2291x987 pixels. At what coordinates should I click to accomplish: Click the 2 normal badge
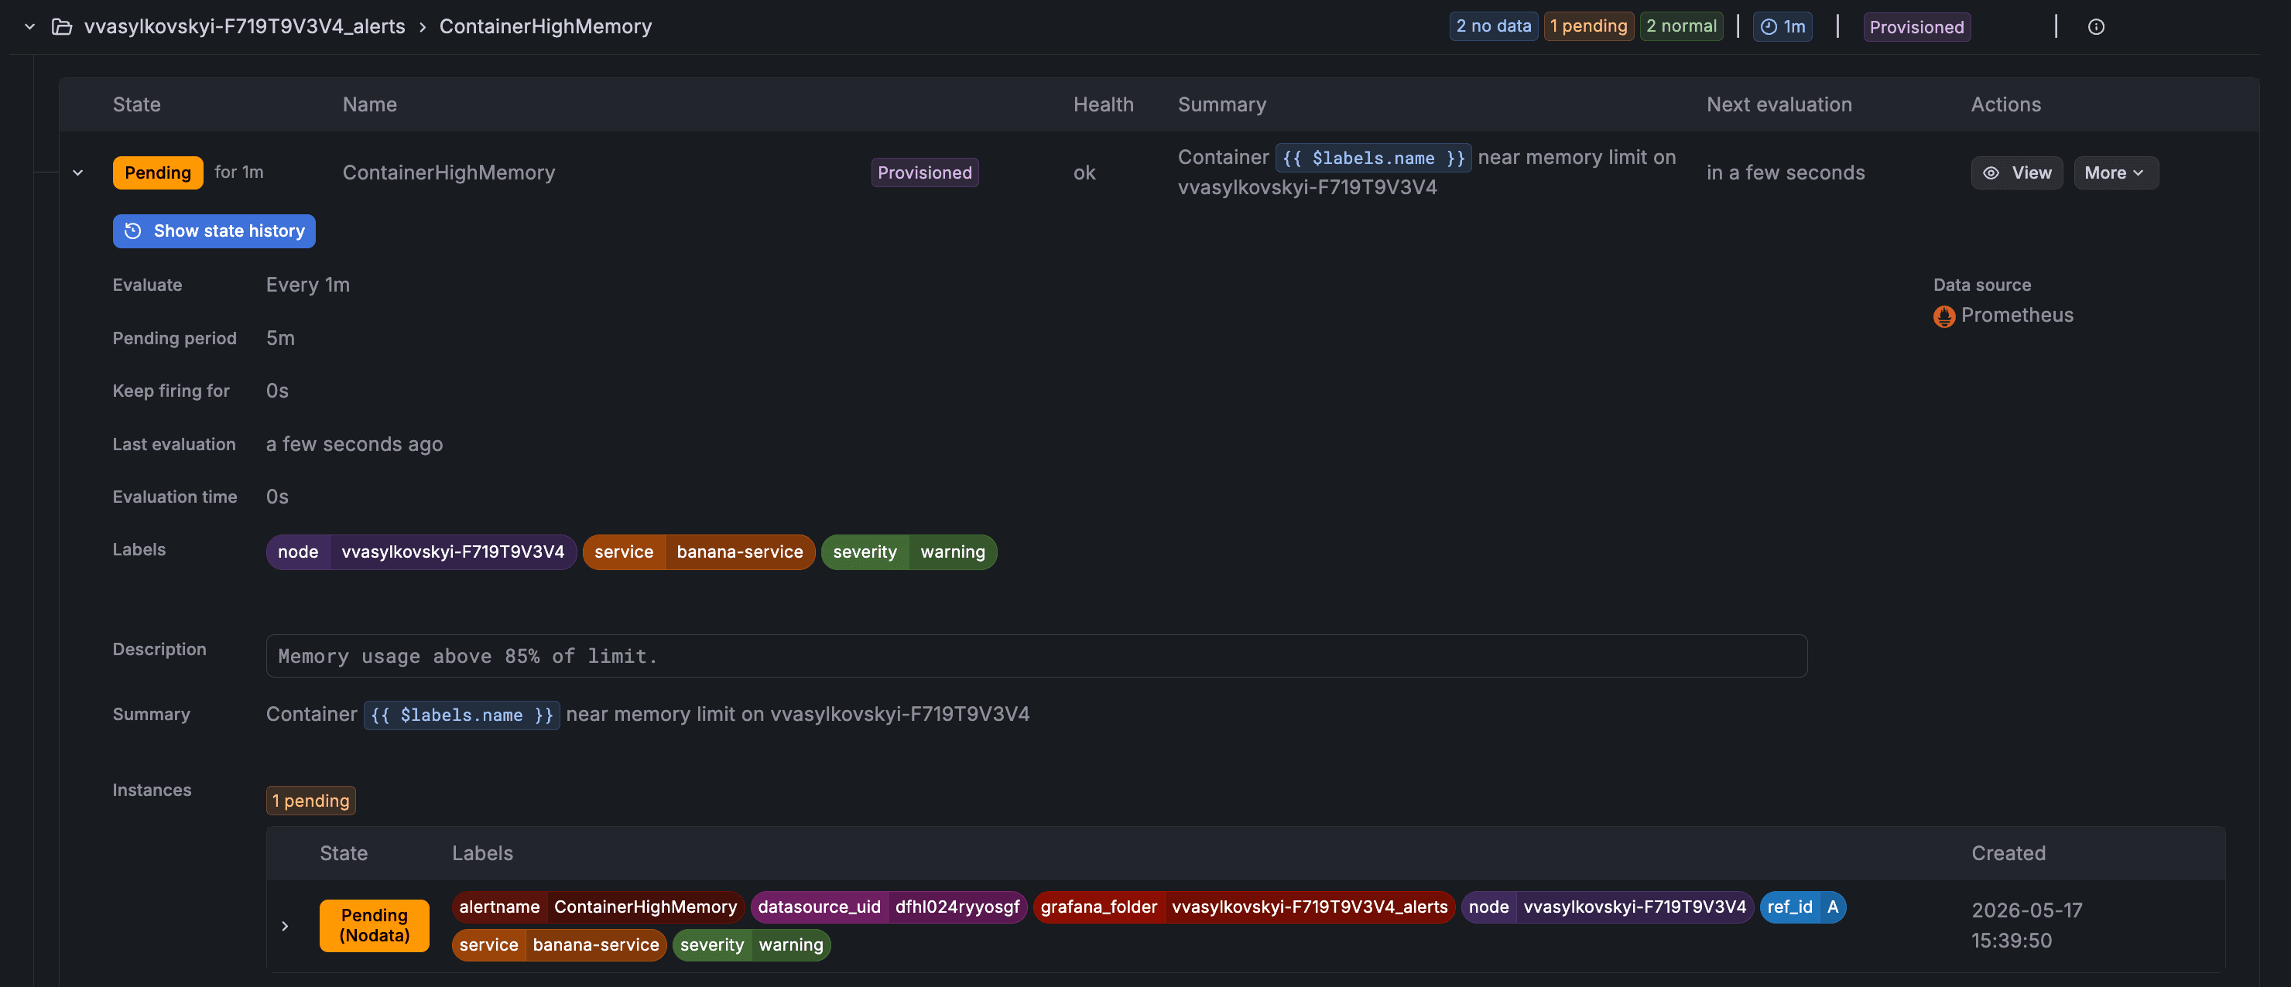tap(1681, 26)
